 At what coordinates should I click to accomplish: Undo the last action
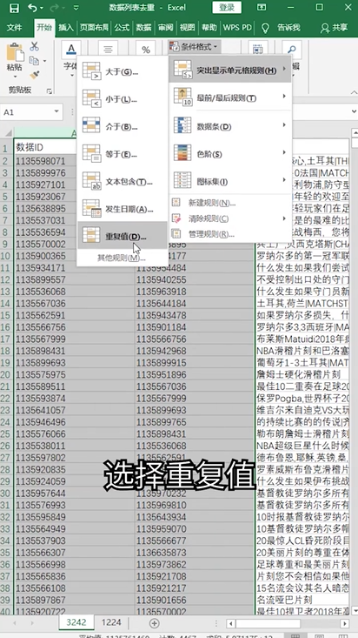click(33, 8)
